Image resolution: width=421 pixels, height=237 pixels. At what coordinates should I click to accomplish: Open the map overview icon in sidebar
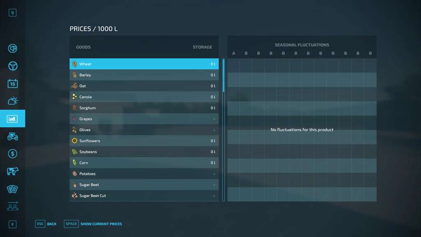pos(13,49)
